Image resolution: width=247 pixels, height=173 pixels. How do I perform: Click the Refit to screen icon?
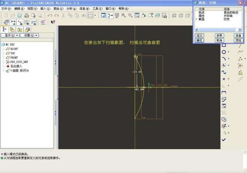pos(137,16)
